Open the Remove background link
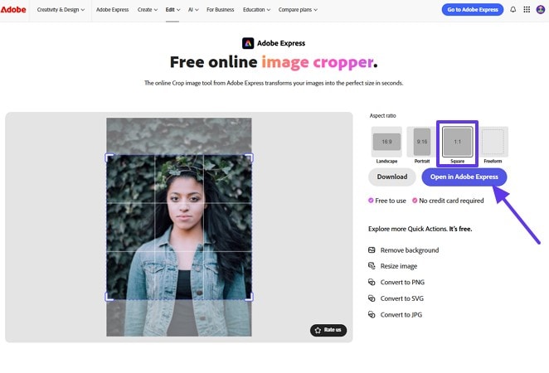549x373 pixels. point(410,250)
